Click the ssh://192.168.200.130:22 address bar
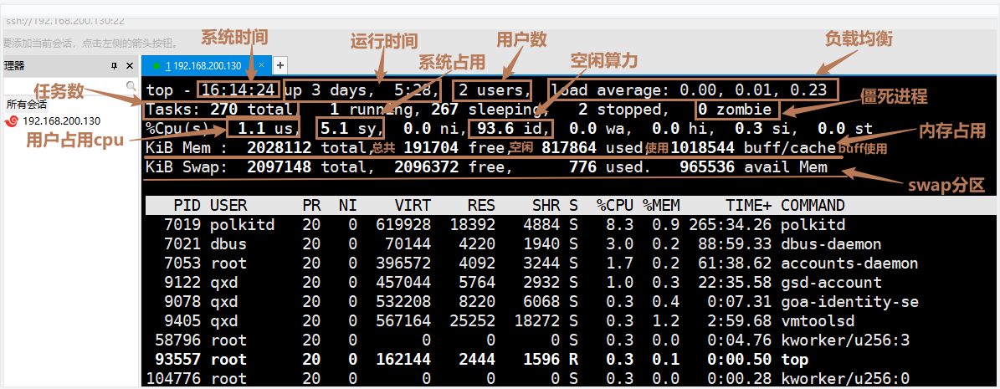 point(64,20)
